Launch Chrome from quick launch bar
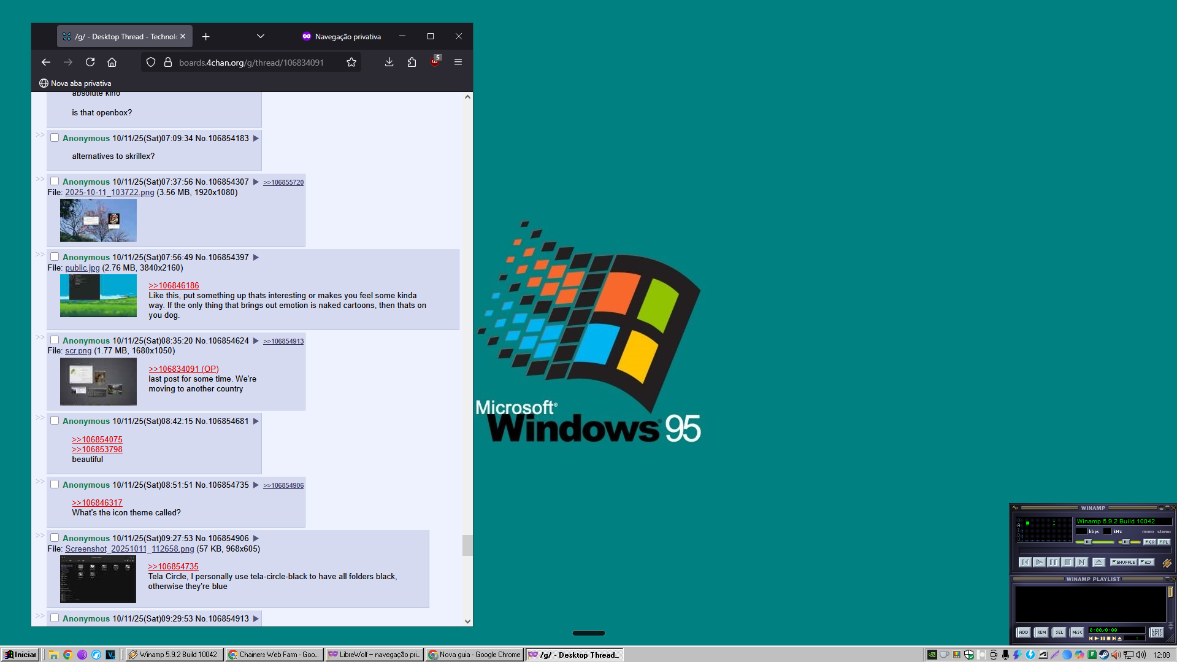Screen dimensions: 1177x662 pyautogui.click(x=67, y=655)
